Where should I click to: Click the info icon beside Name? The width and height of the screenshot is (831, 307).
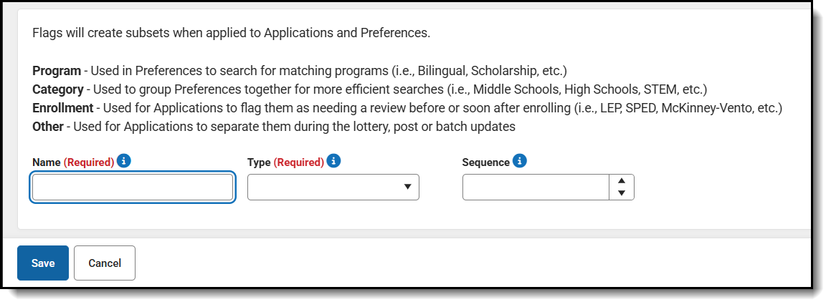pos(123,161)
